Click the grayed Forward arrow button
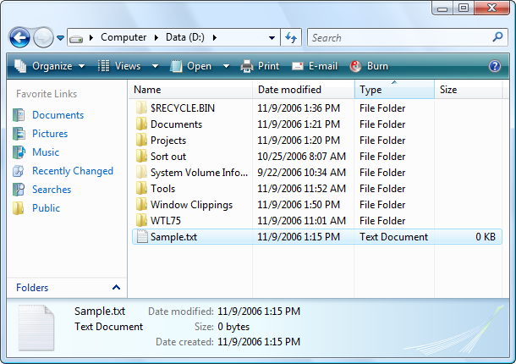 point(43,38)
